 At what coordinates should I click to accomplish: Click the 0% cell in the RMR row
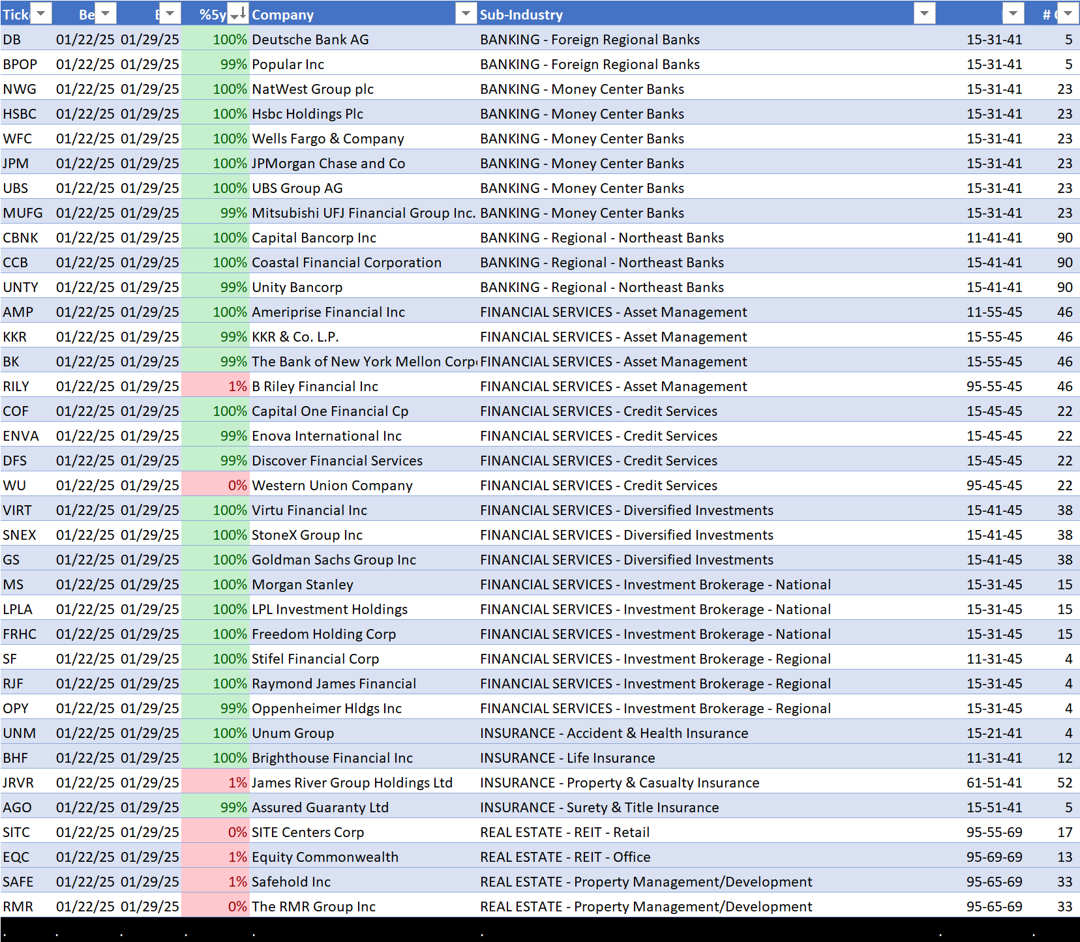point(237,907)
